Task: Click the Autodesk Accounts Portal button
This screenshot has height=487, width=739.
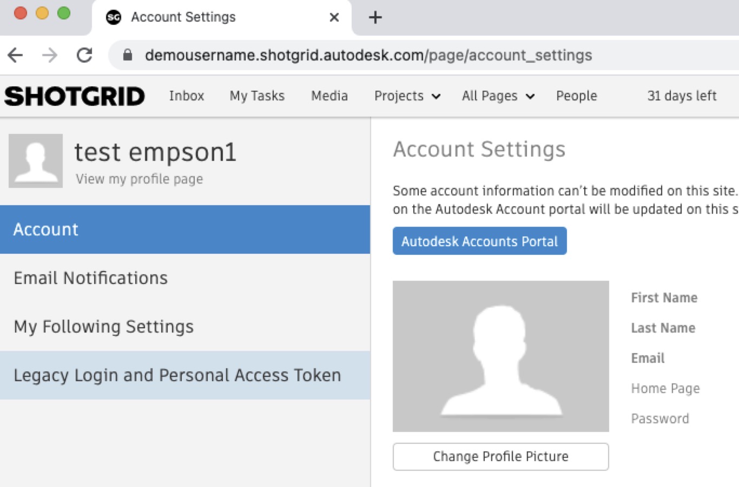Action: (479, 241)
